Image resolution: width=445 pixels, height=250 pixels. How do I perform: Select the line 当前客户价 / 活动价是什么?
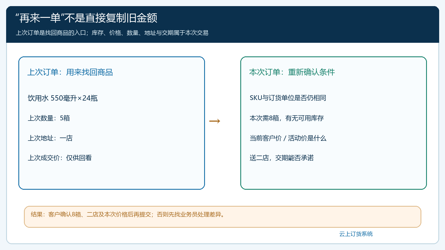pyautogui.click(x=288, y=138)
